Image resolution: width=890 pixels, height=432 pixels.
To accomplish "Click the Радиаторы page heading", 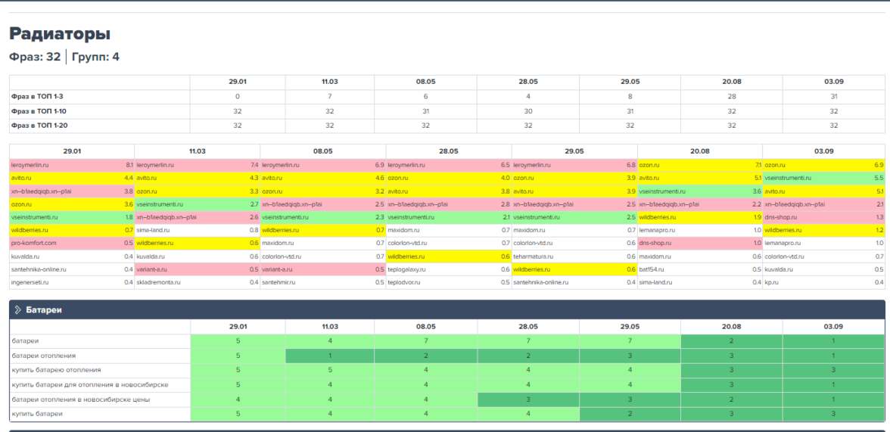I will point(60,33).
